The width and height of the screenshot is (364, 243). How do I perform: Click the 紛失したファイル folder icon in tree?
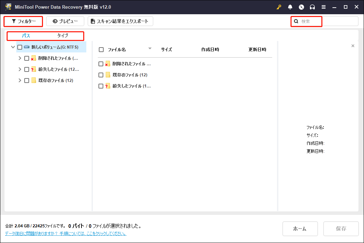click(x=33, y=69)
